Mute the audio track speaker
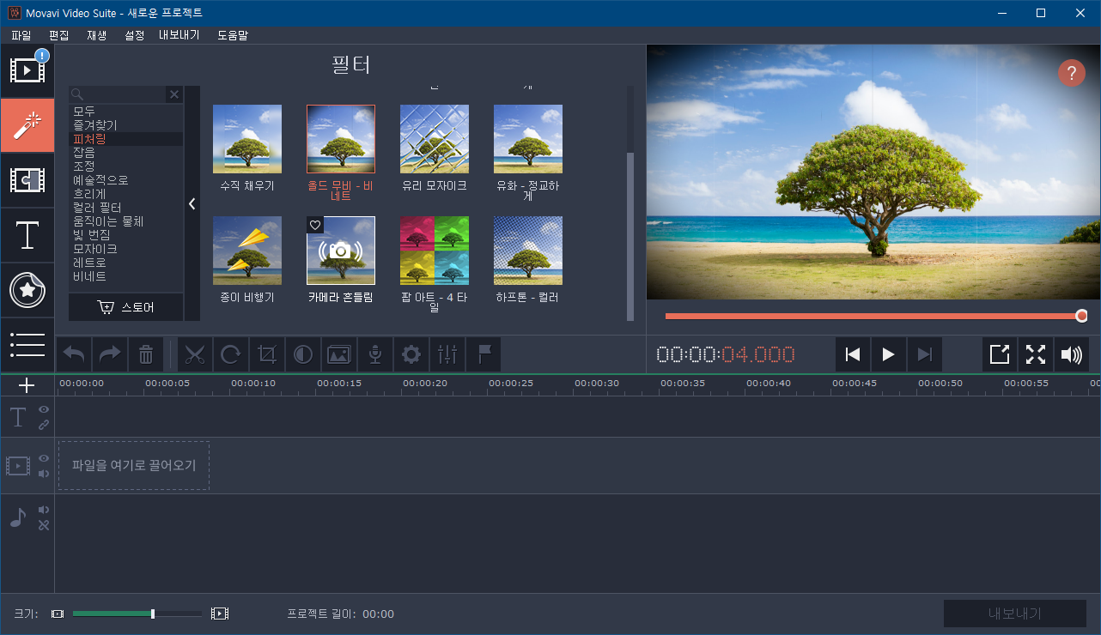 pos(44,510)
